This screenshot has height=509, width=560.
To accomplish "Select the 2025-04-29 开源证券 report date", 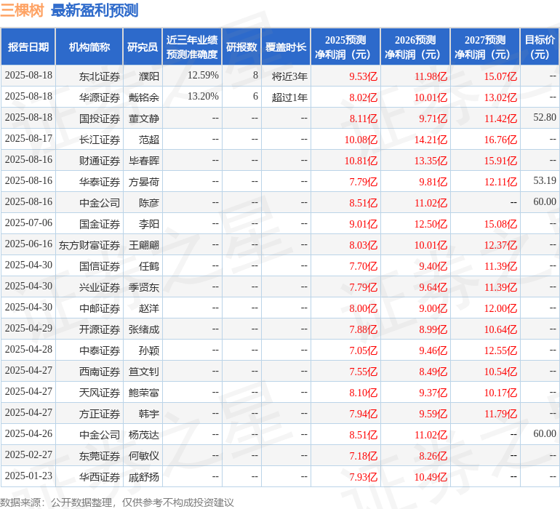I will pyautogui.click(x=28, y=328).
